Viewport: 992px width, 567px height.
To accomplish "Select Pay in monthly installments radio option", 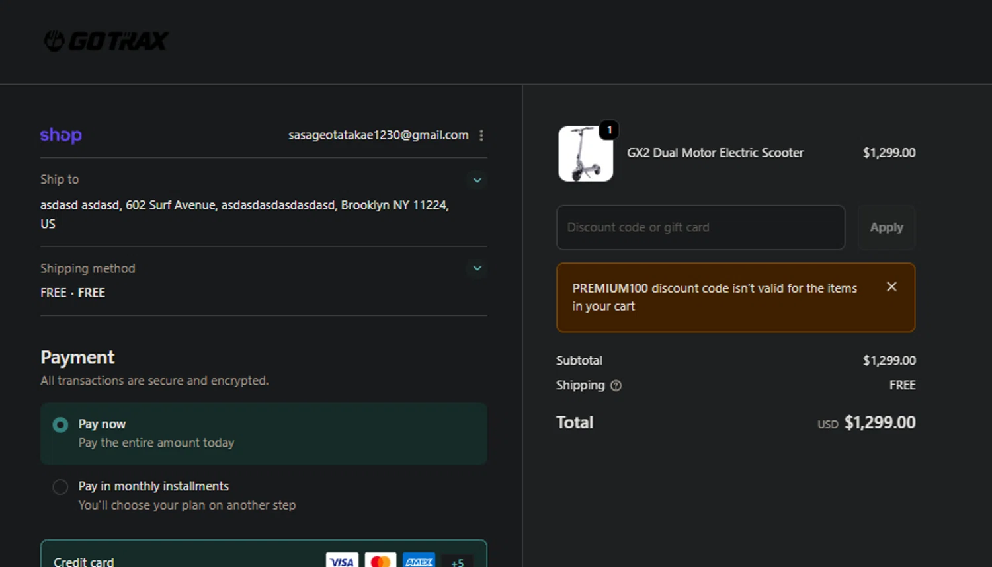I will click(x=60, y=487).
